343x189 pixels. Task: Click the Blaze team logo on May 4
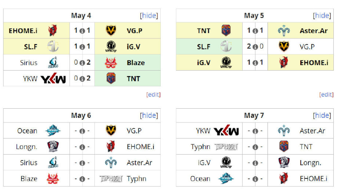pyautogui.click(x=110, y=62)
